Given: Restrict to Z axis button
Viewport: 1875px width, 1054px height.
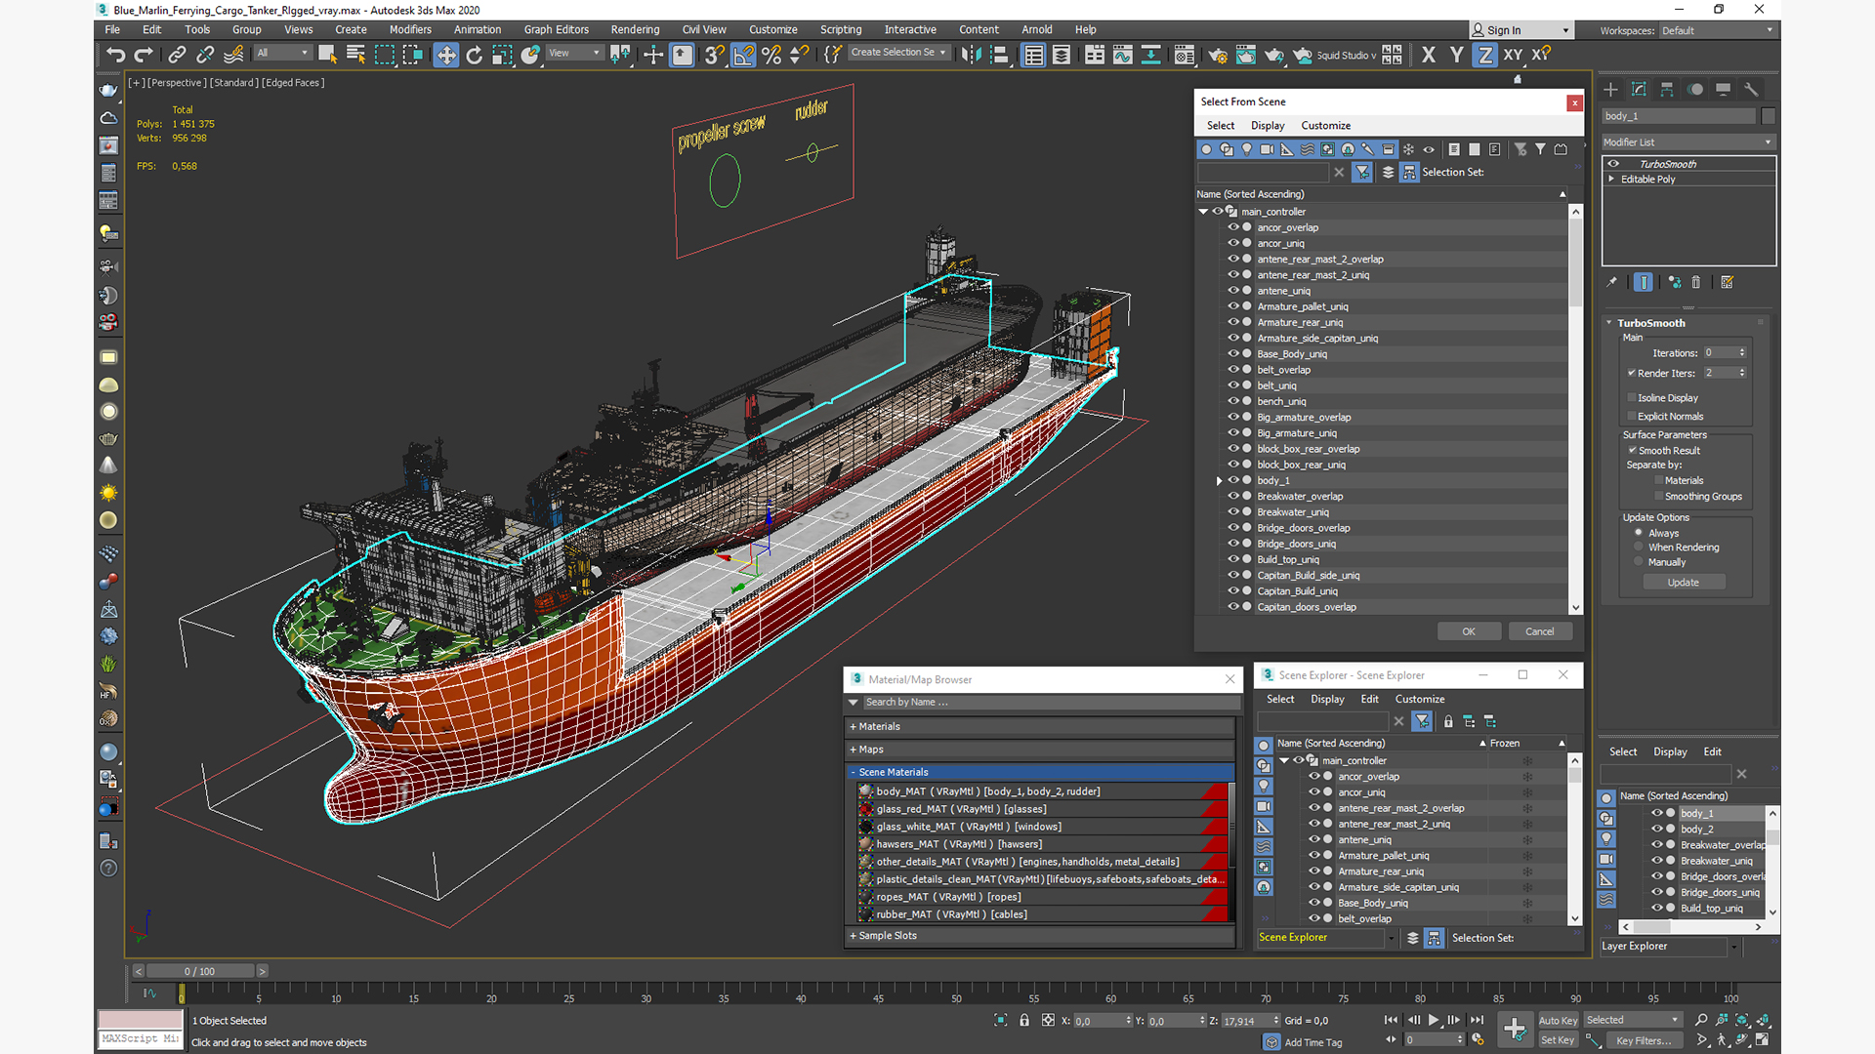Looking at the screenshot, I should click(1484, 55).
